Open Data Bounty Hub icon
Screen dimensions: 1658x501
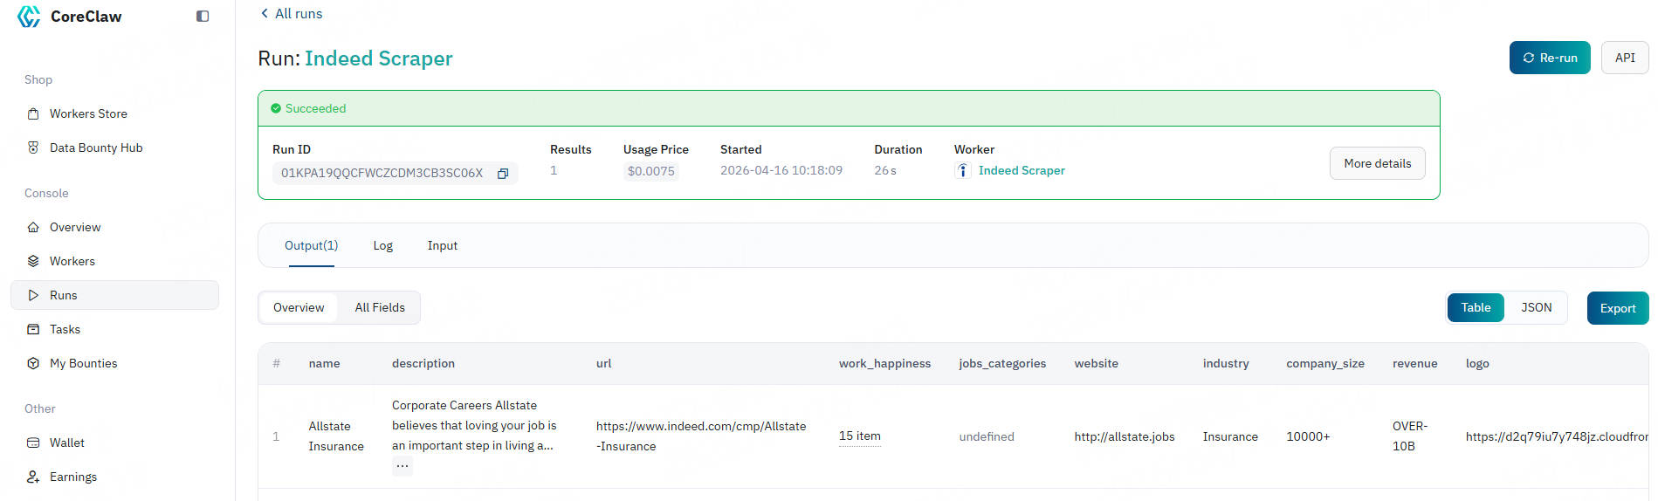[33, 148]
